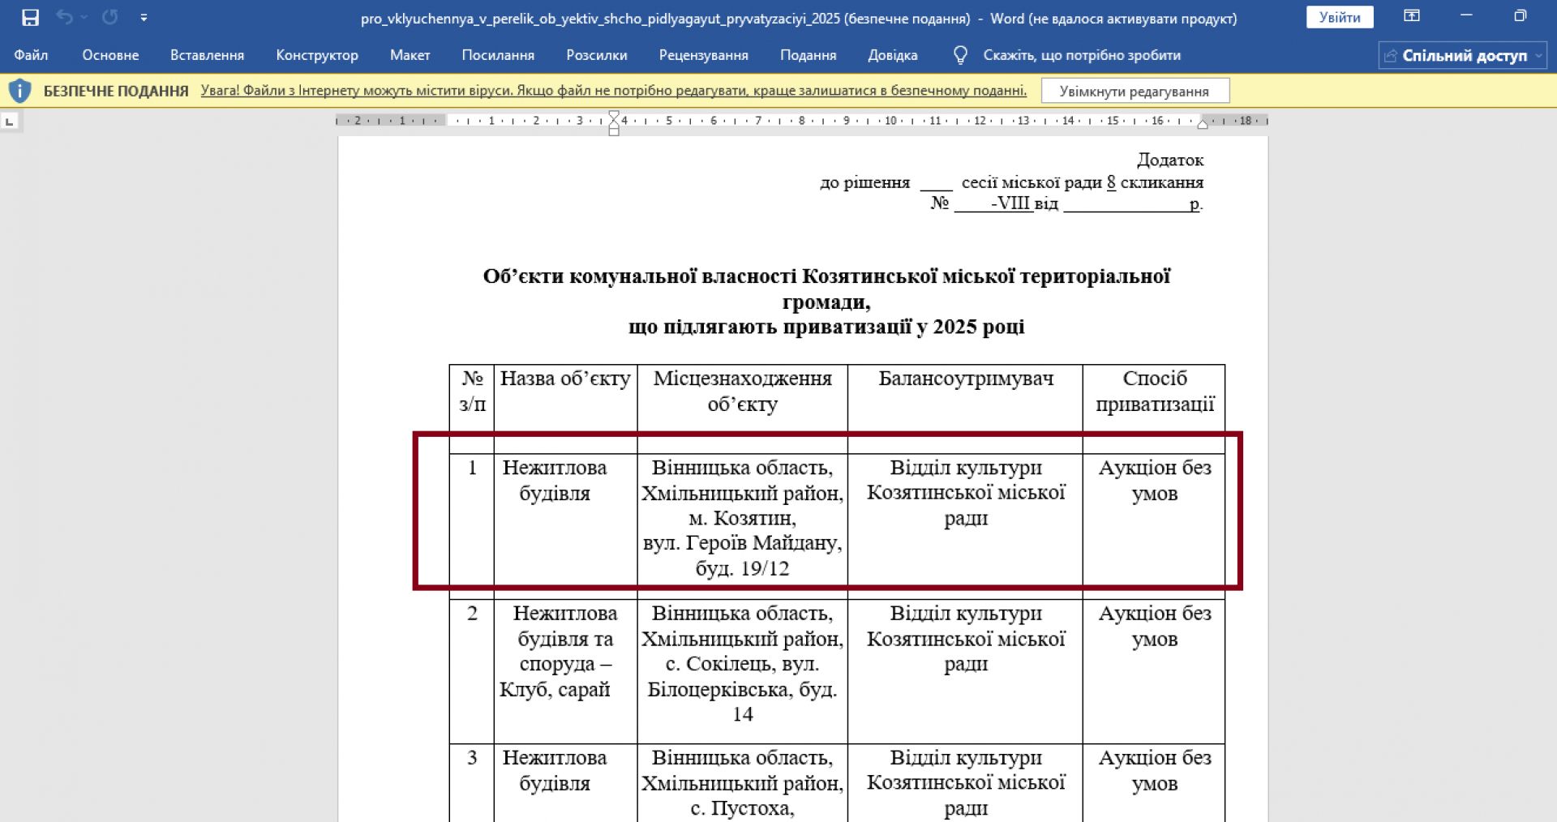Click the Undo arrow icon
This screenshot has height=822, width=1557.
tap(64, 17)
